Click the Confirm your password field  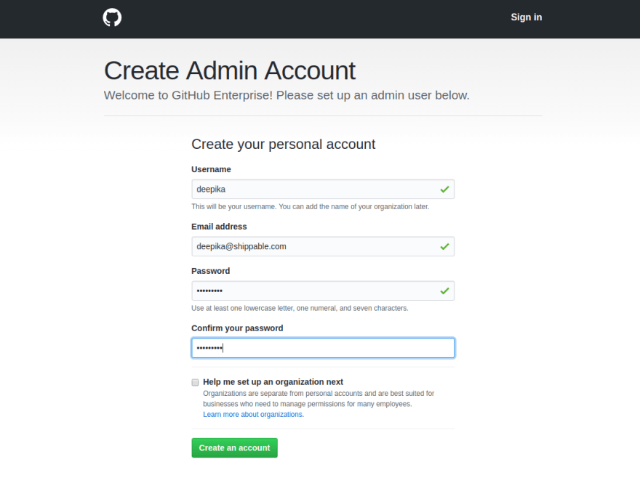323,348
